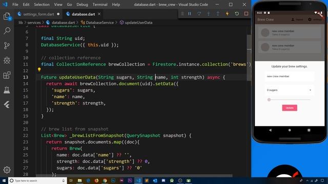Open the 0 sugars dropdown in emulator
The width and height of the screenshot is (328, 184).
coord(289,90)
